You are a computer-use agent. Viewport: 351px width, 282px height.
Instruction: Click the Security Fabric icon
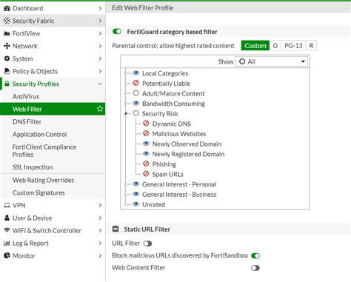pyautogui.click(x=7, y=21)
